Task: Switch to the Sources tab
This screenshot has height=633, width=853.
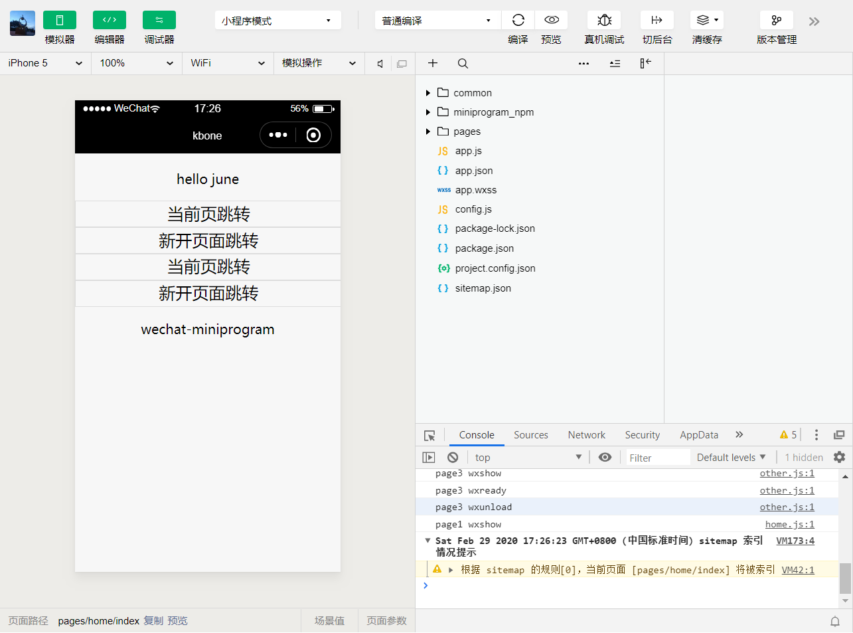Action: point(531,435)
